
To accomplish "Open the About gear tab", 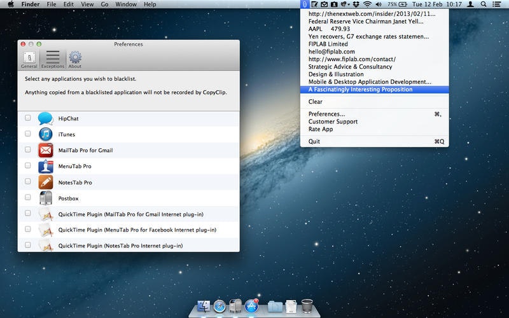I will (75, 60).
